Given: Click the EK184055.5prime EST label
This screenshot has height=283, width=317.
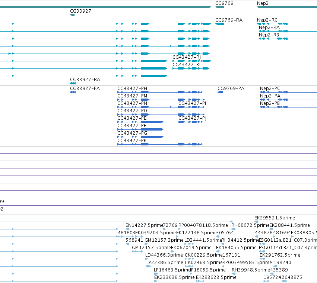Looking at the screenshot, I should 236,248.
